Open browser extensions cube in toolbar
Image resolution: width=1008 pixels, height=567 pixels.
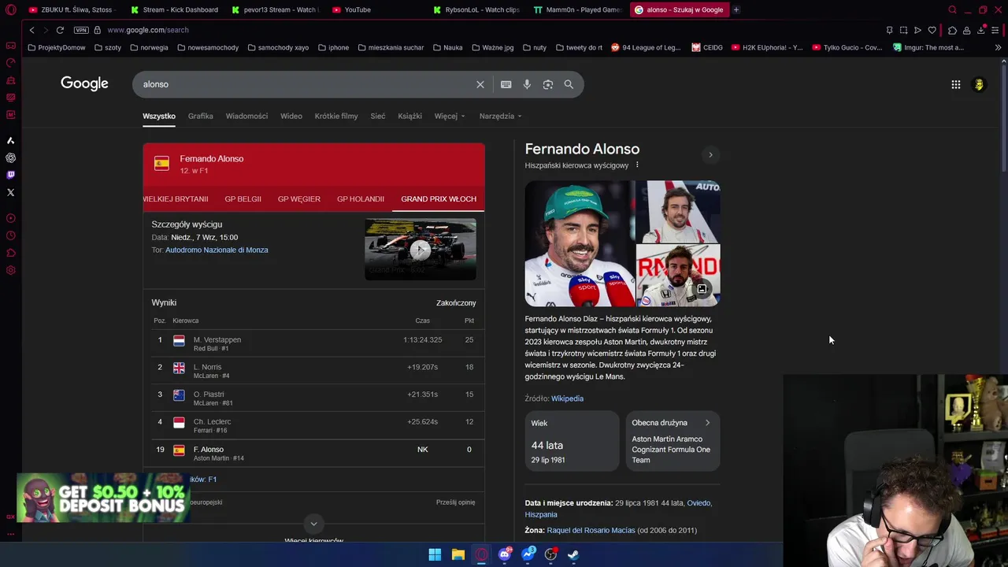(952, 30)
